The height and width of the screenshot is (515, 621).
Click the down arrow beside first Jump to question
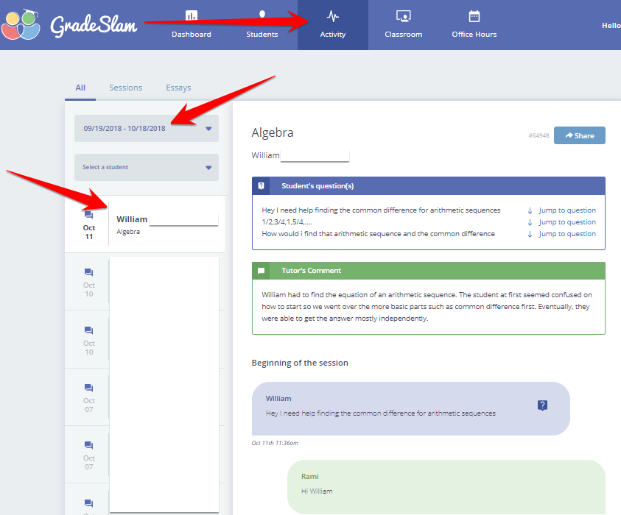[x=530, y=210]
